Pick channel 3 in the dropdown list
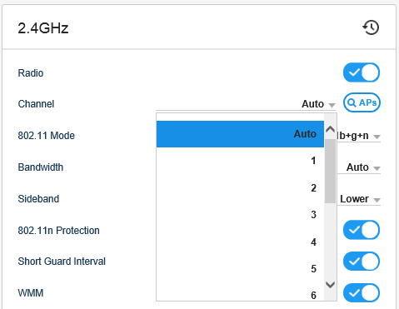The height and width of the screenshot is (309, 399). pyautogui.click(x=240, y=215)
